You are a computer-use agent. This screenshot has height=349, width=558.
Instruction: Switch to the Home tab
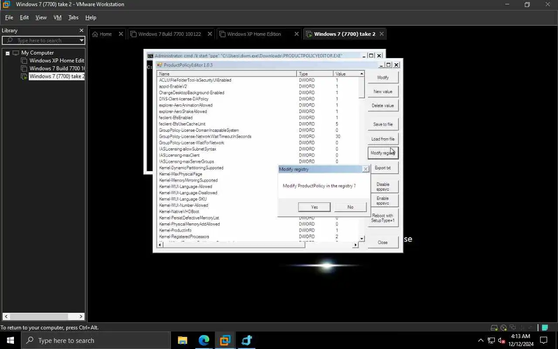105,34
